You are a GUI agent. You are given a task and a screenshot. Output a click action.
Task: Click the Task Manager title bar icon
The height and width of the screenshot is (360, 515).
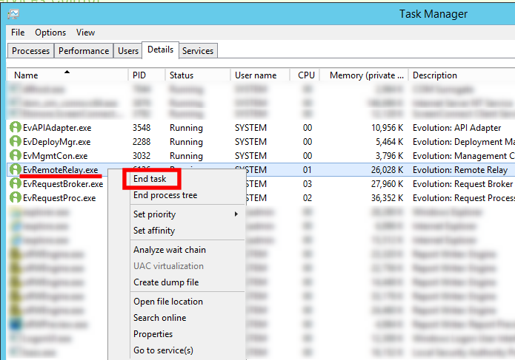click(14, 14)
